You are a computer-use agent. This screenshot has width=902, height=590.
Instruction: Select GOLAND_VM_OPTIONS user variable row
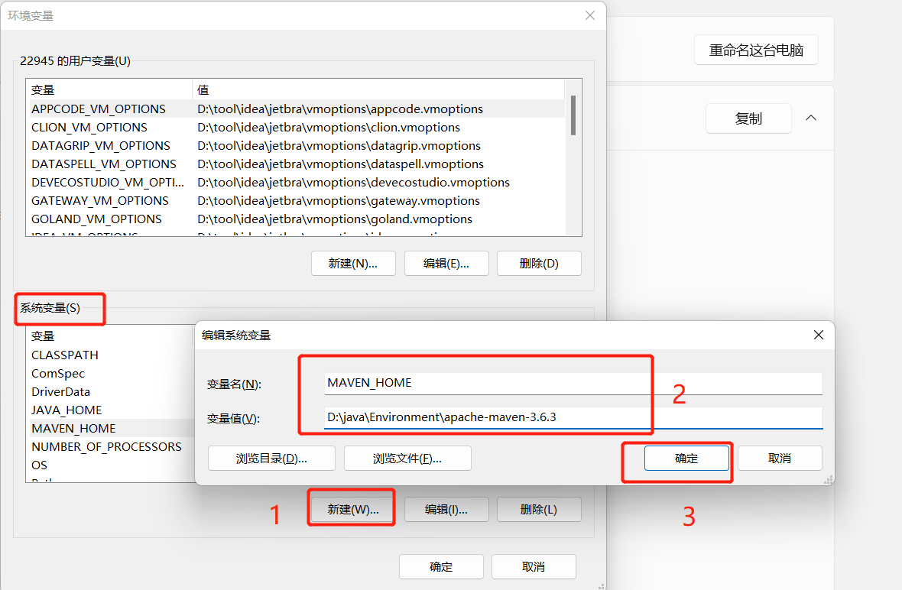(x=295, y=219)
